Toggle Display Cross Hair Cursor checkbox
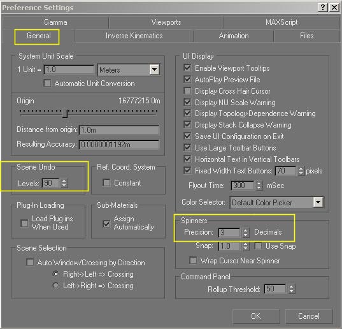 tap(187, 91)
